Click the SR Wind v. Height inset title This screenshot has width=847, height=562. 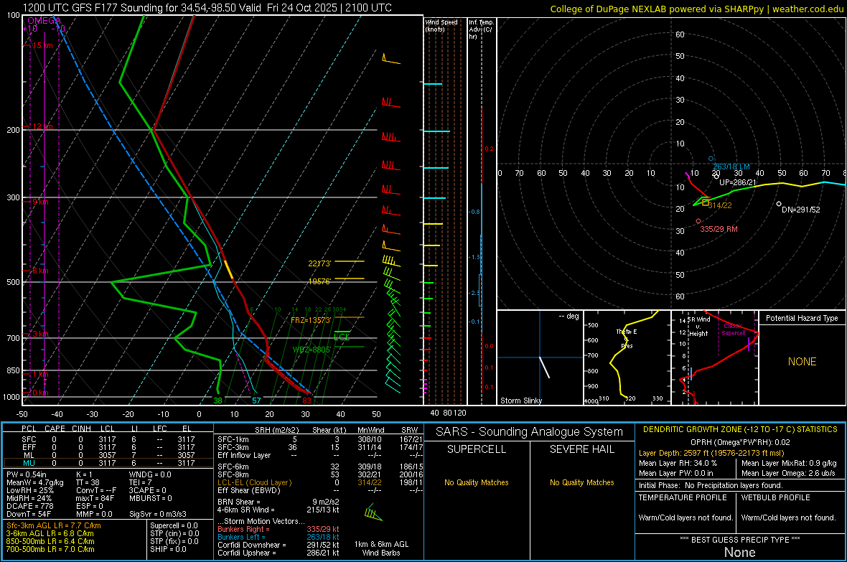pos(699,327)
